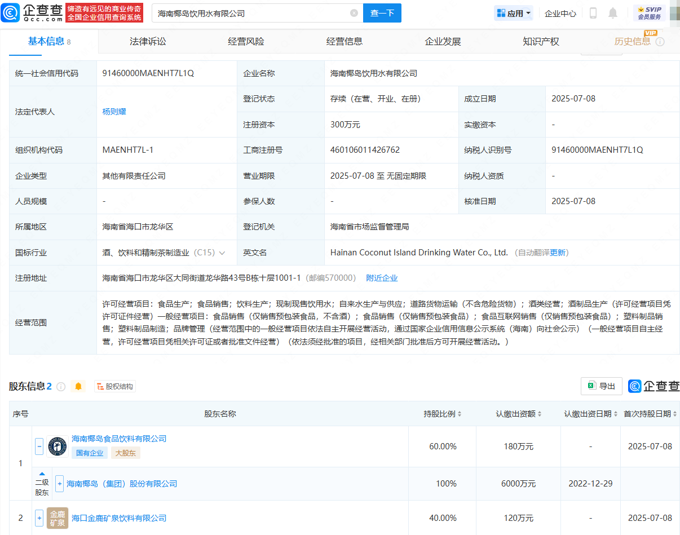Select the English name Hainan Coconut Island text
The width and height of the screenshot is (680, 535).
point(419,253)
